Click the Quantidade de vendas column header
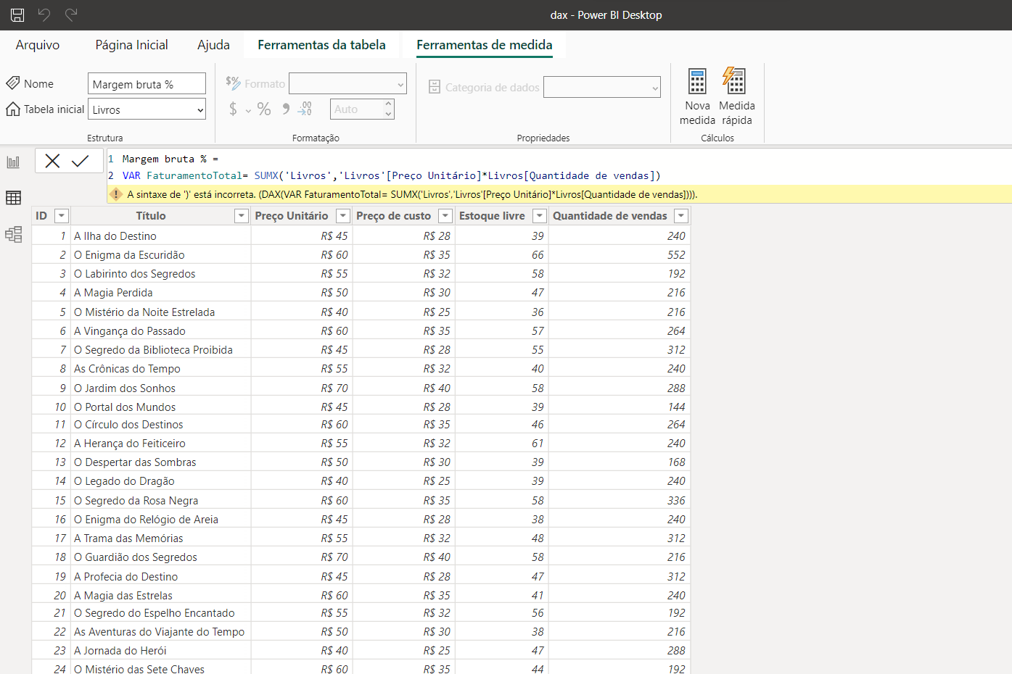Screen dimensions: 1012x674 610,216
